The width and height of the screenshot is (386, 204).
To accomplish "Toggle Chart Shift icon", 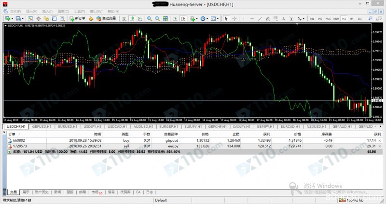I will click(x=183, y=19).
